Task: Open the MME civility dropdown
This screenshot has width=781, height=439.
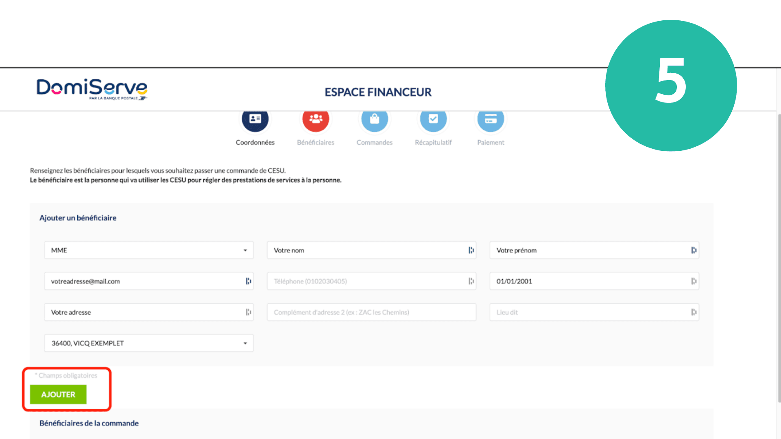Action: click(x=148, y=250)
